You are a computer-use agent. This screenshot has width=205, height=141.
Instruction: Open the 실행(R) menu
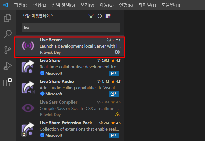click(x=126, y=5)
